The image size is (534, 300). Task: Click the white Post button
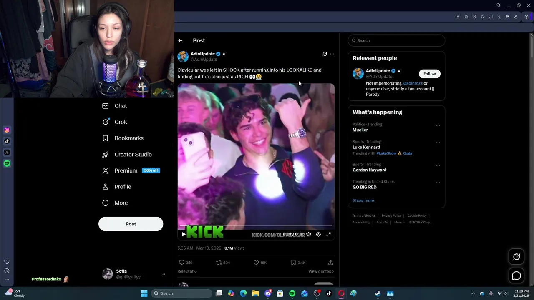[131, 224]
